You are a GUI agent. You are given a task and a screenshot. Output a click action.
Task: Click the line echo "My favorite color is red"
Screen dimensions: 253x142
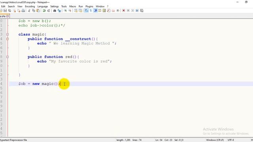pyautogui.click(x=74, y=62)
